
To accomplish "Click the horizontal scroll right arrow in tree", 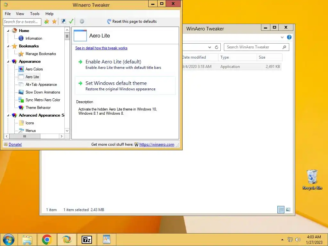I will (x=61, y=136).
